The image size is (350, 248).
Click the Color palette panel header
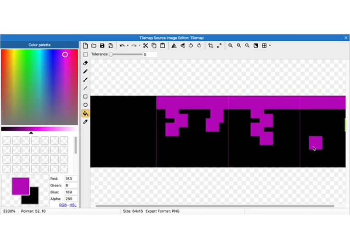coord(39,45)
